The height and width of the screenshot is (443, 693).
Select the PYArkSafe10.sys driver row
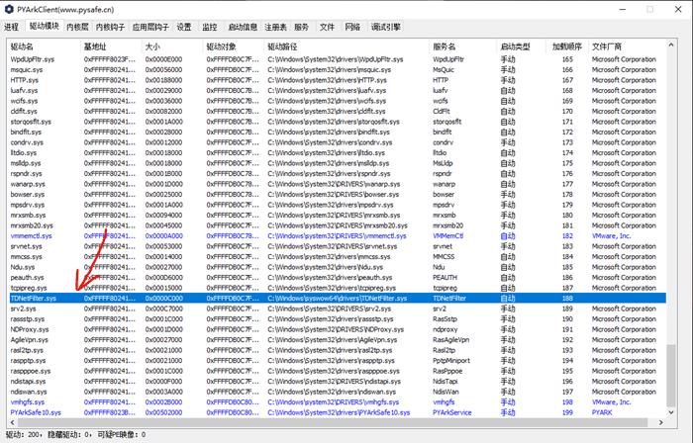point(36,411)
